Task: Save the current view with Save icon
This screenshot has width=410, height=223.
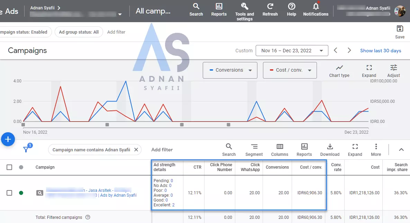Action: (x=400, y=32)
